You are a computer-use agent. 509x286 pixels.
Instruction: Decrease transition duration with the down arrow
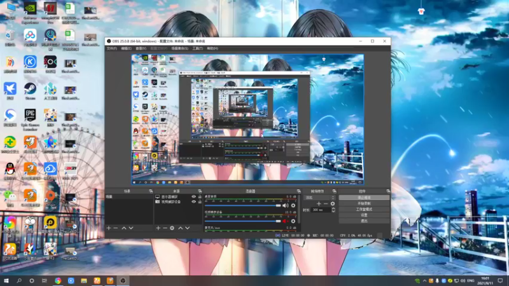333,211
